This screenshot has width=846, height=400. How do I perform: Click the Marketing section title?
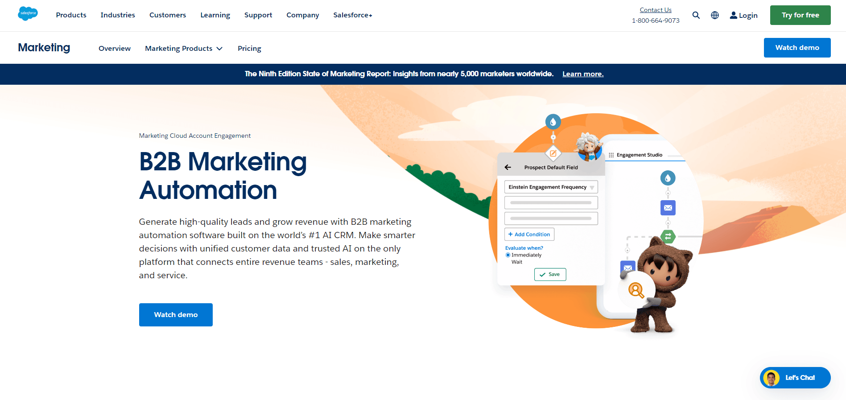pos(44,47)
